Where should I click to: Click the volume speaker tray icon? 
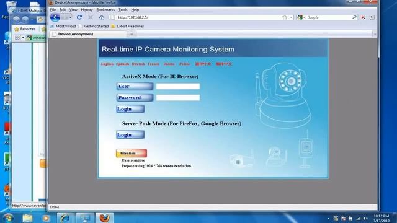tap(365, 218)
